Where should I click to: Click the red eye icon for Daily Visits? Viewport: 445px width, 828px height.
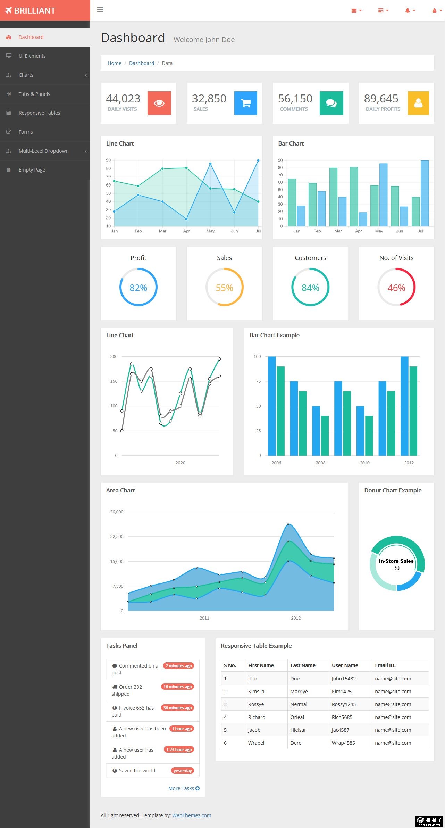coord(159,103)
